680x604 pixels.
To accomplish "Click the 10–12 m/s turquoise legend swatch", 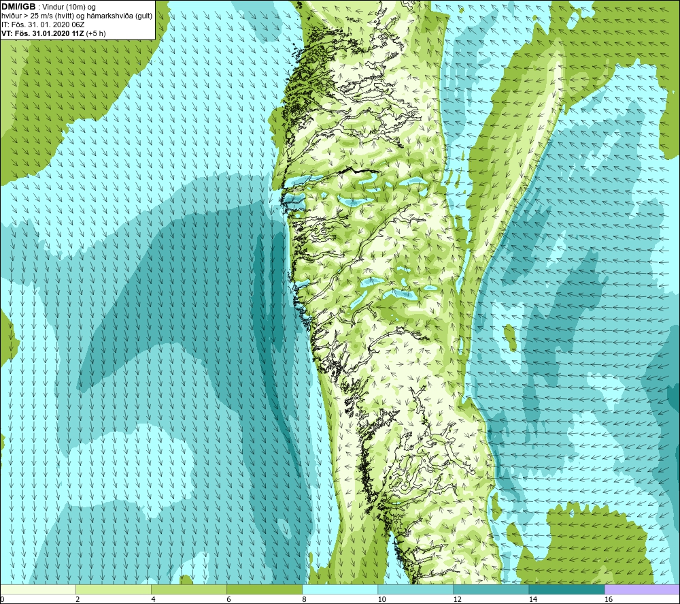I will tap(415, 589).
